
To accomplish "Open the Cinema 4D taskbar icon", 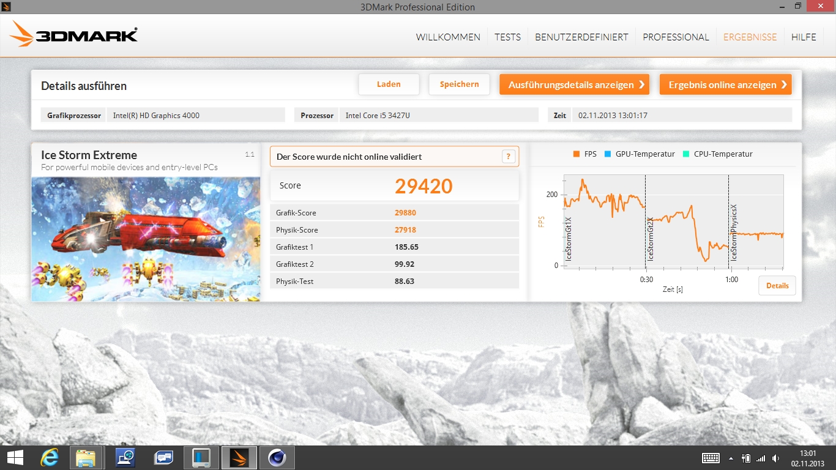I will (x=277, y=458).
